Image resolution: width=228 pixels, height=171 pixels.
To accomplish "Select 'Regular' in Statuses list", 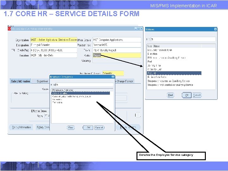I will coord(174,73).
